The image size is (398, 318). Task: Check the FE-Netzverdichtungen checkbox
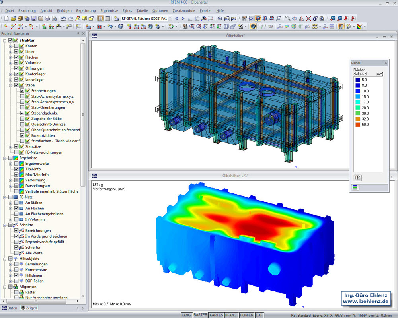point(17,152)
